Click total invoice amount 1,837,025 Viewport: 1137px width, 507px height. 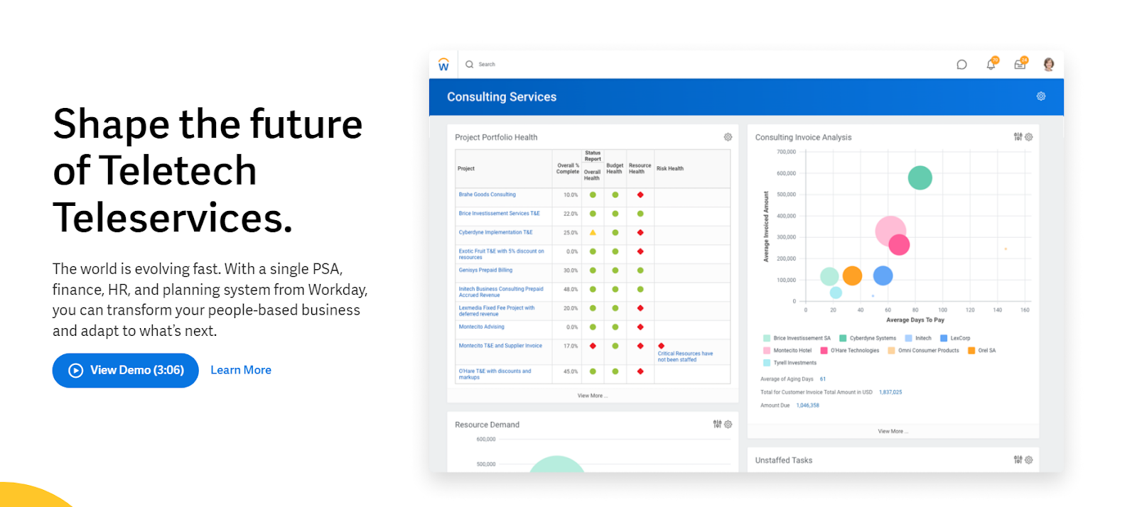[890, 392]
